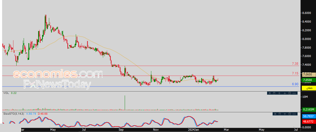Viewport: 316px width, 132px height.
Task: Click the SlowSTO(3,14,3) indicator label
Action: [13, 114]
